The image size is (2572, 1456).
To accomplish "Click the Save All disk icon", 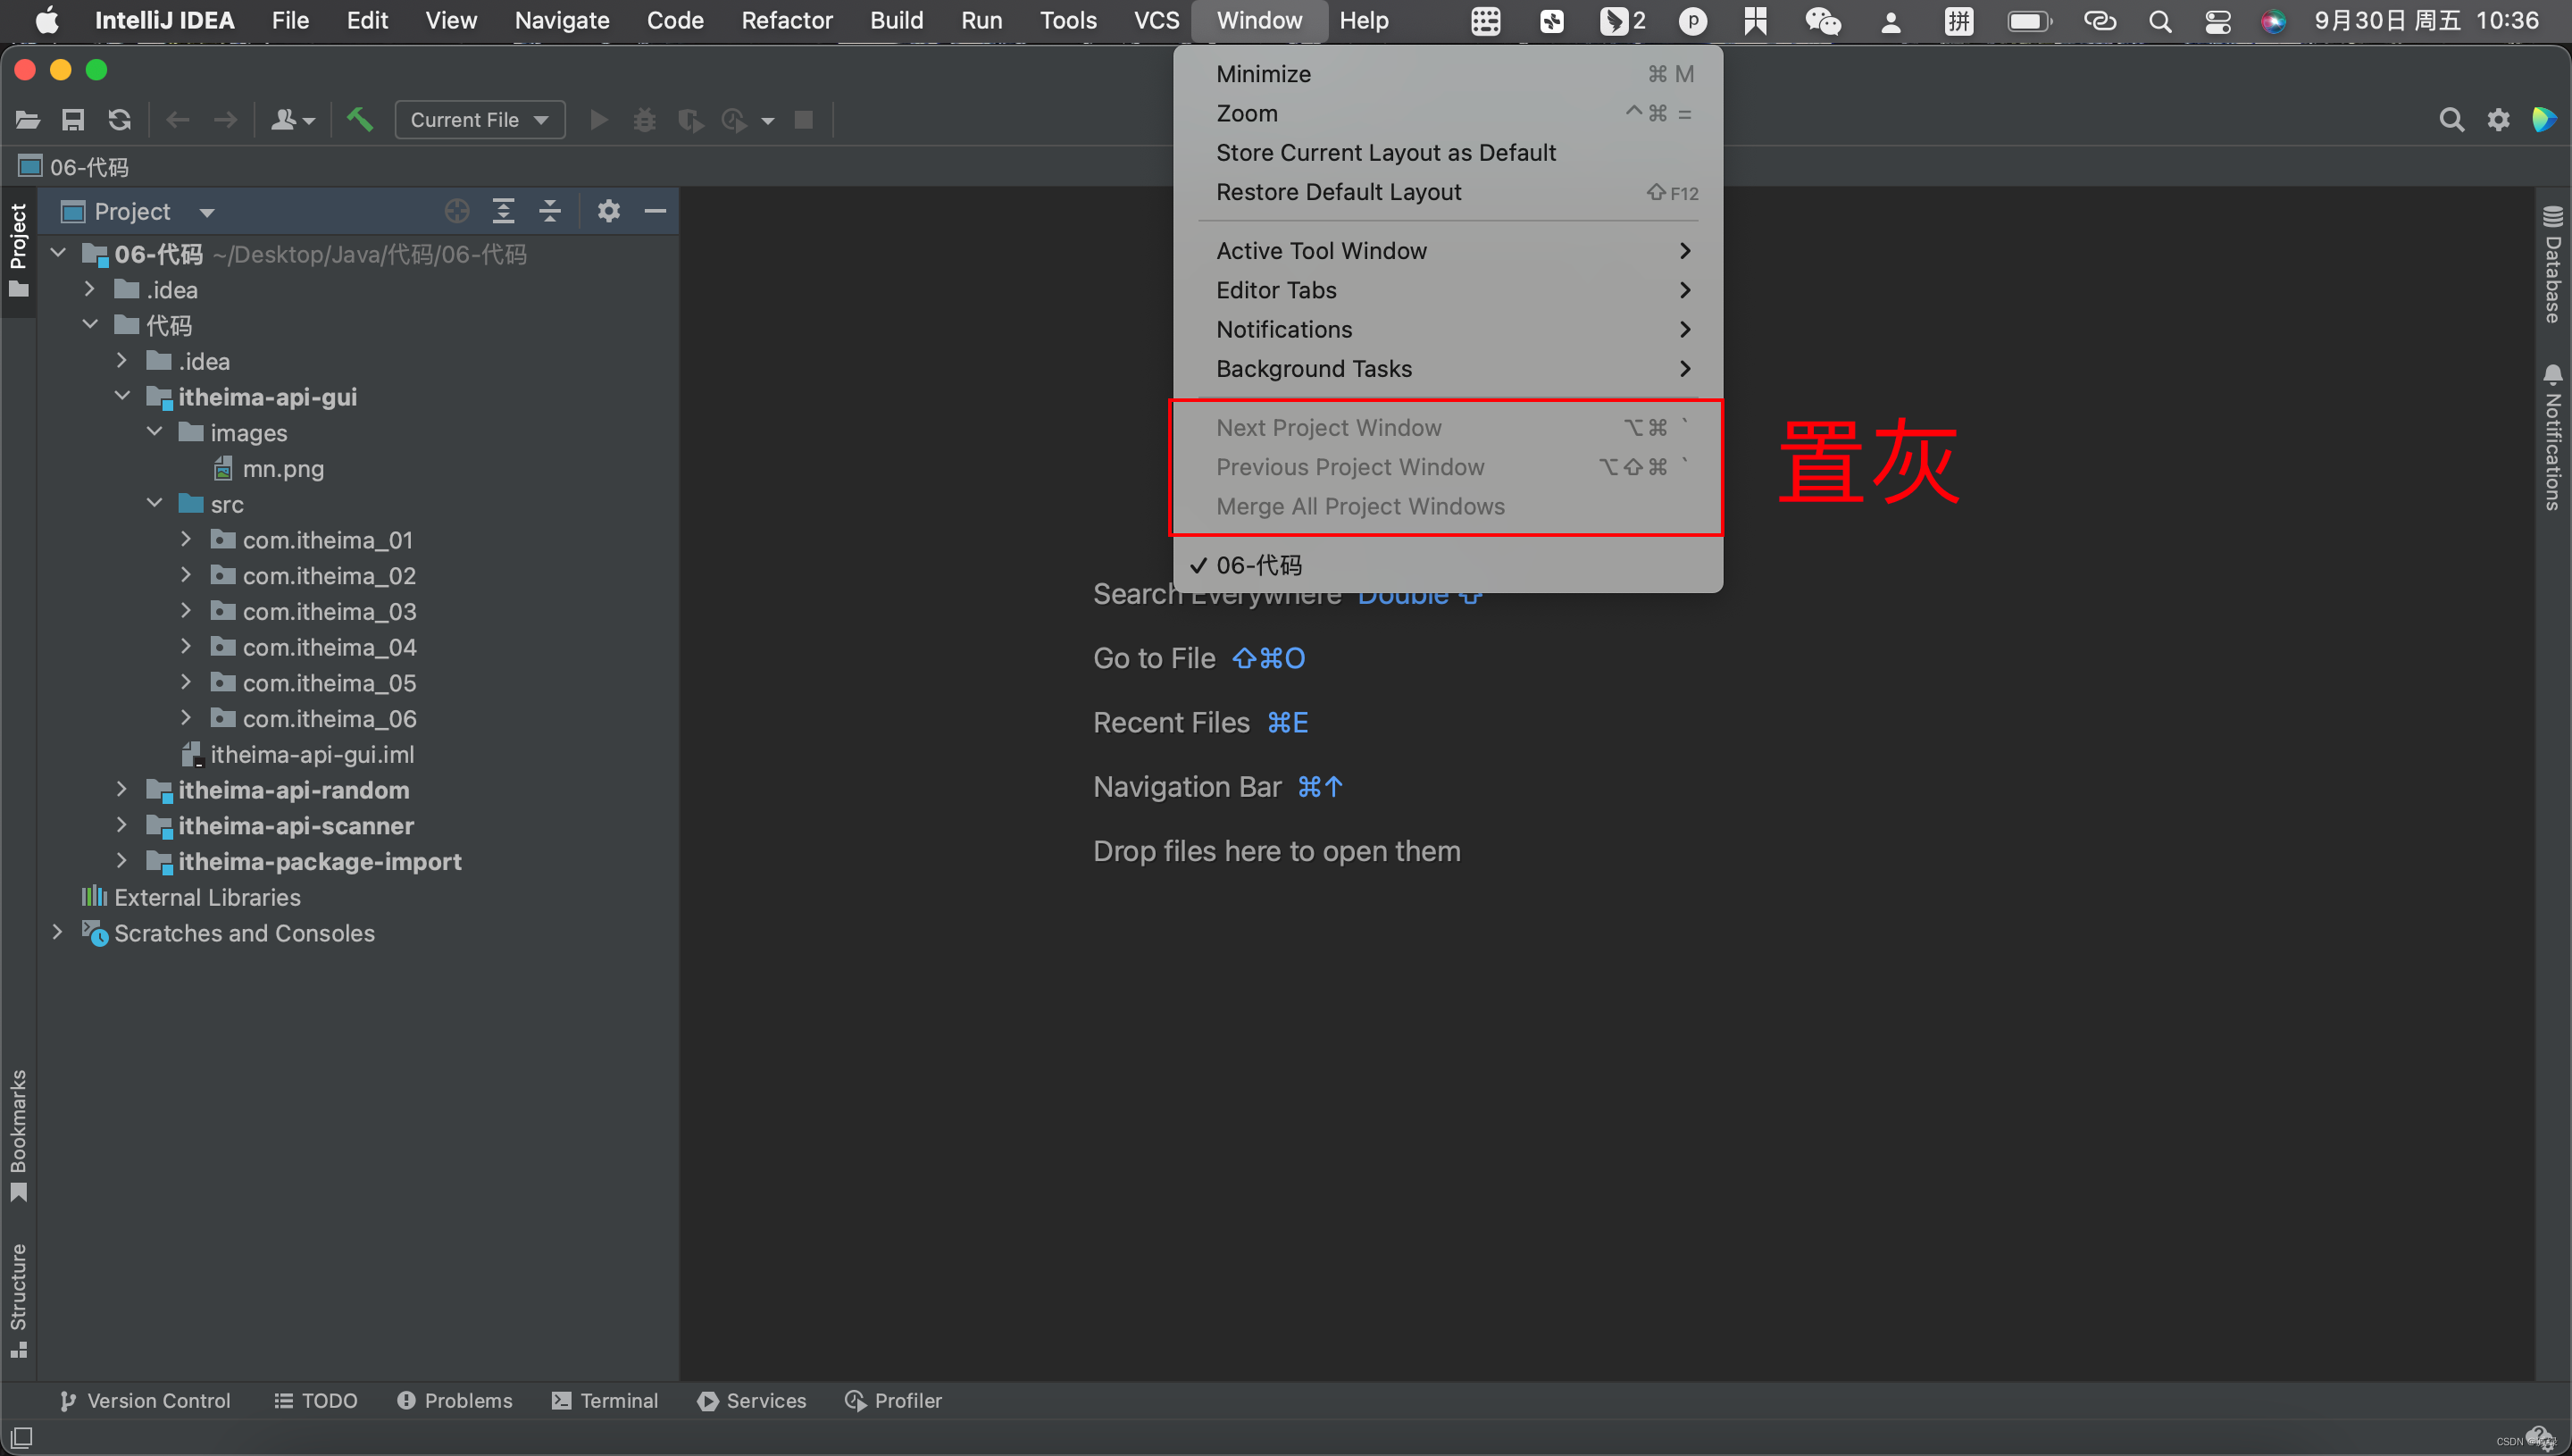I will pyautogui.click(x=73, y=120).
